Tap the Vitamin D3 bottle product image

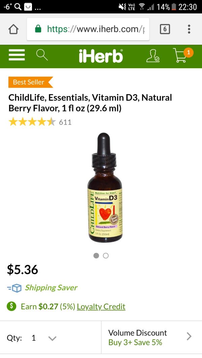click(x=105, y=187)
